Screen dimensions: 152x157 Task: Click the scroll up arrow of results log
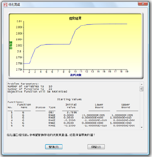[x=142, y=84]
